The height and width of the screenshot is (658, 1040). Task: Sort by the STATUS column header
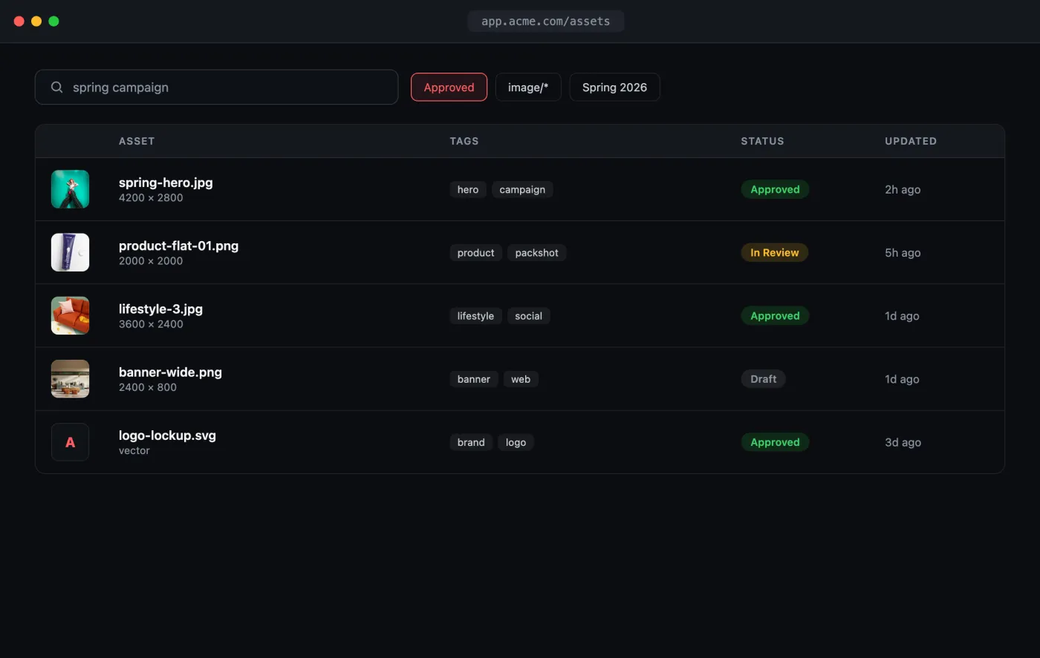(762, 141)
